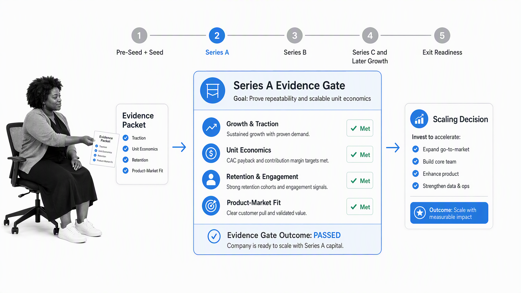Click the Met badge for Unit Economics
The image size is (521, 293).
(360, 154)
